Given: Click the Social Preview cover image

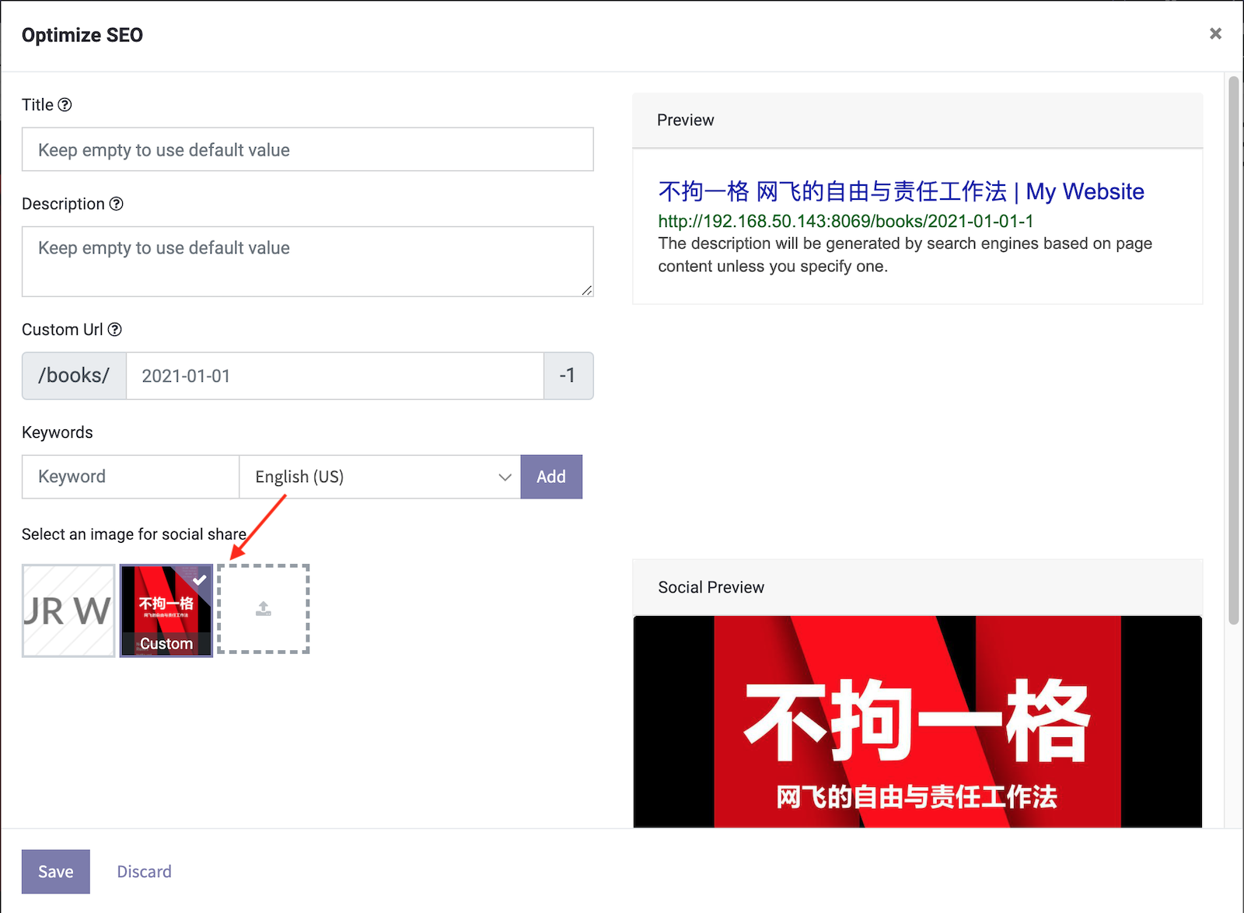Looking at the screenshot, I should point(917,722).
